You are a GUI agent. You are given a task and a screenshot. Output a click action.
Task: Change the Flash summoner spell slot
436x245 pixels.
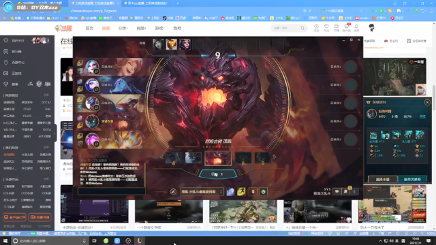point(241,192)
